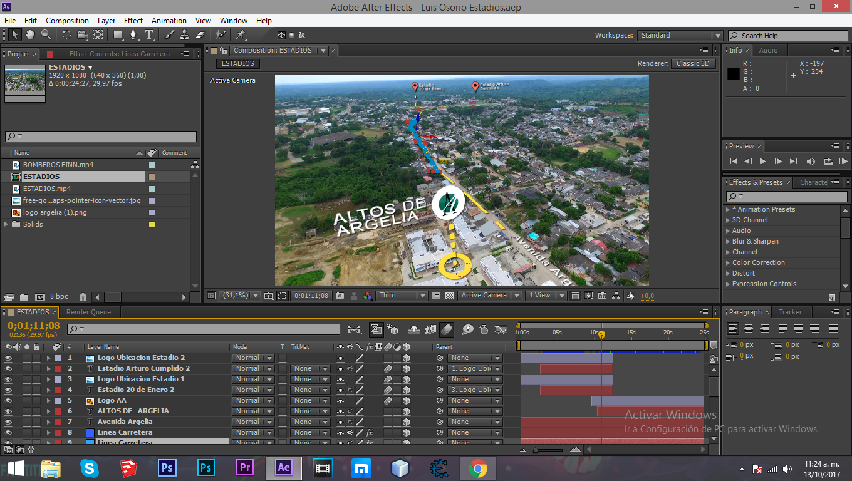
Task: Open the Composition menu
Action: pyautogui.click(x=67, y=21)
